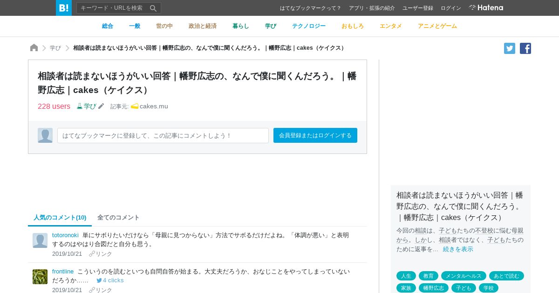Open ユーザー登録 link

(418, 8)
